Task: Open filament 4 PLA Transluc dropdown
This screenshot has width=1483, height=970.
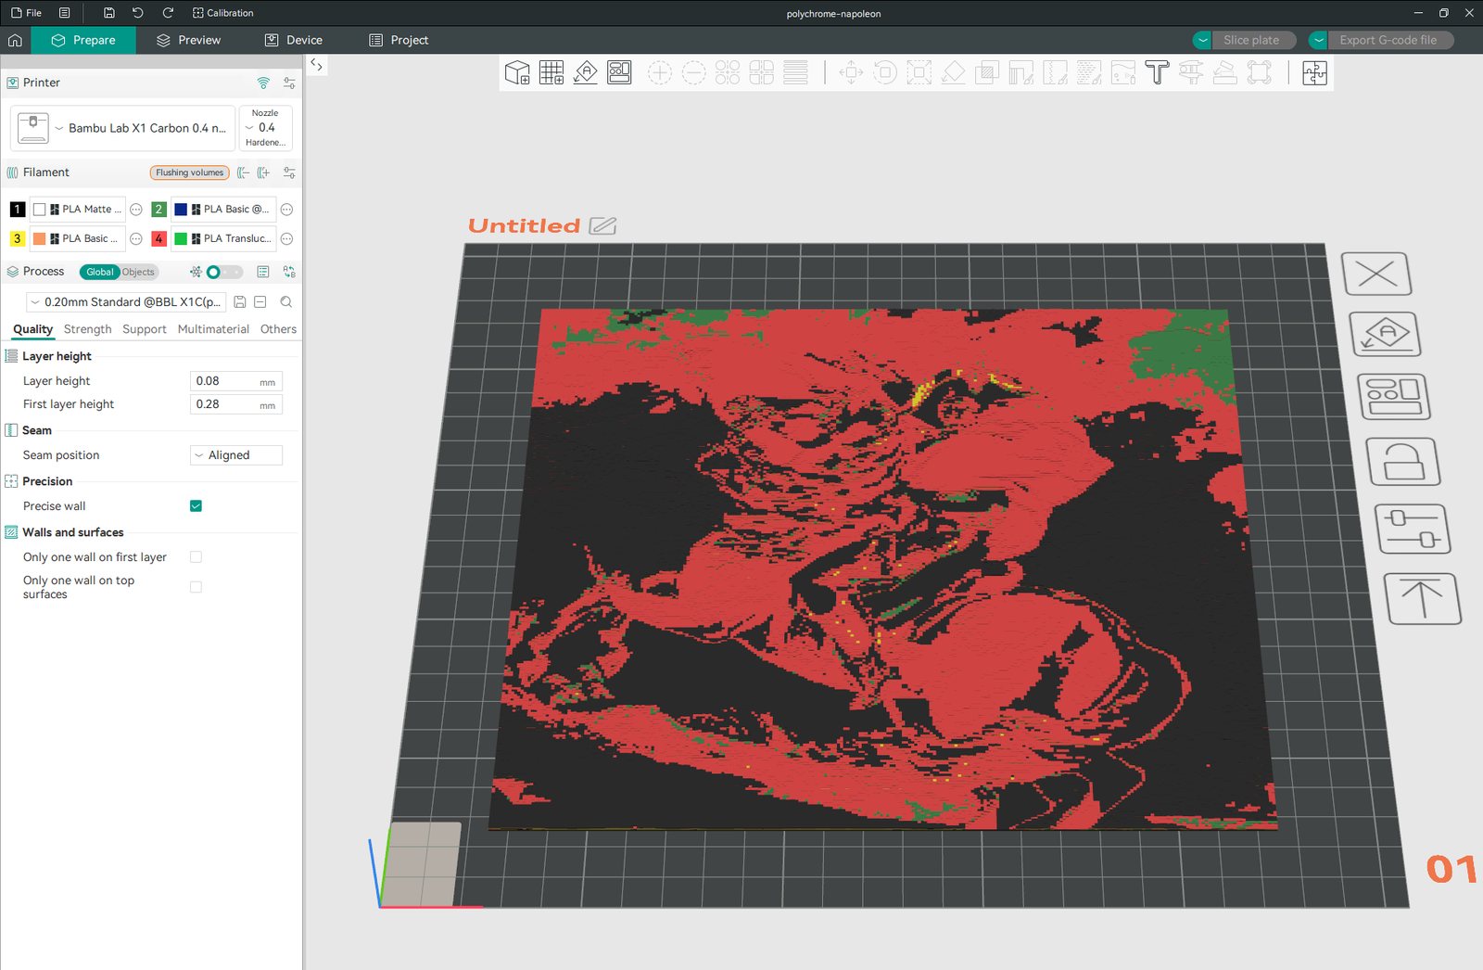Action: tap(223, 239)
